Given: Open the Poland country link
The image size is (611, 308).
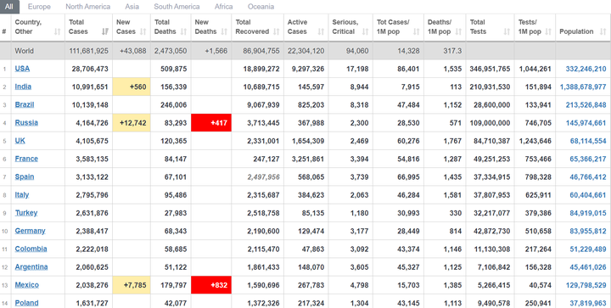Looking at the screenshot, I should 26,303.
